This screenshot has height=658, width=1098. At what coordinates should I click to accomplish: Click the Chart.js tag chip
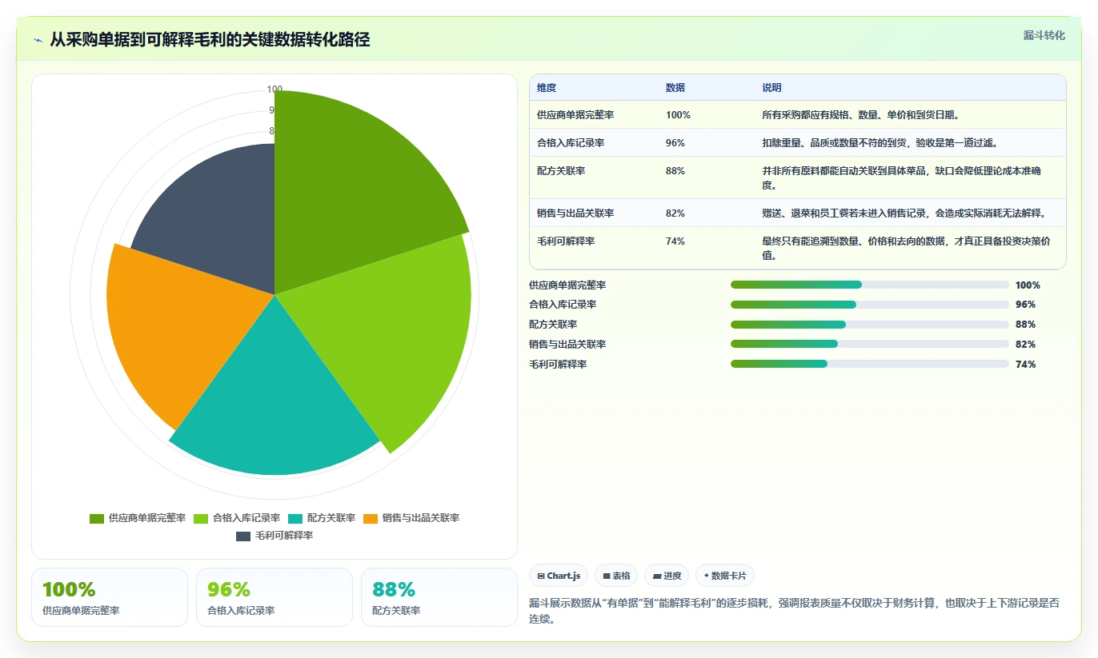coord(559,576)
